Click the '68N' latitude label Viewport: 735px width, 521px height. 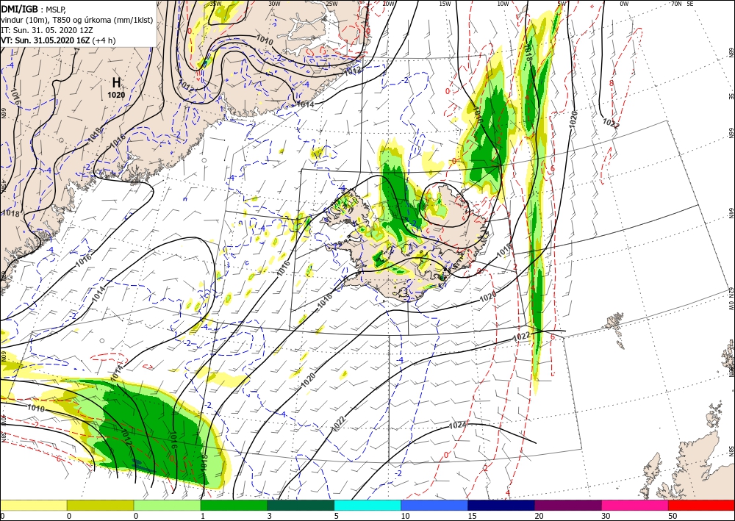click(731, 52)
